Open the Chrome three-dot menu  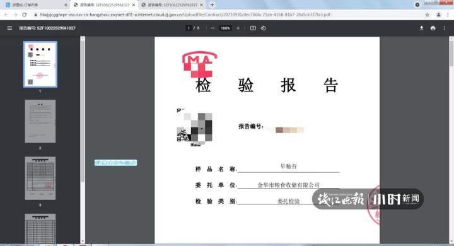(x=448, y=15)
